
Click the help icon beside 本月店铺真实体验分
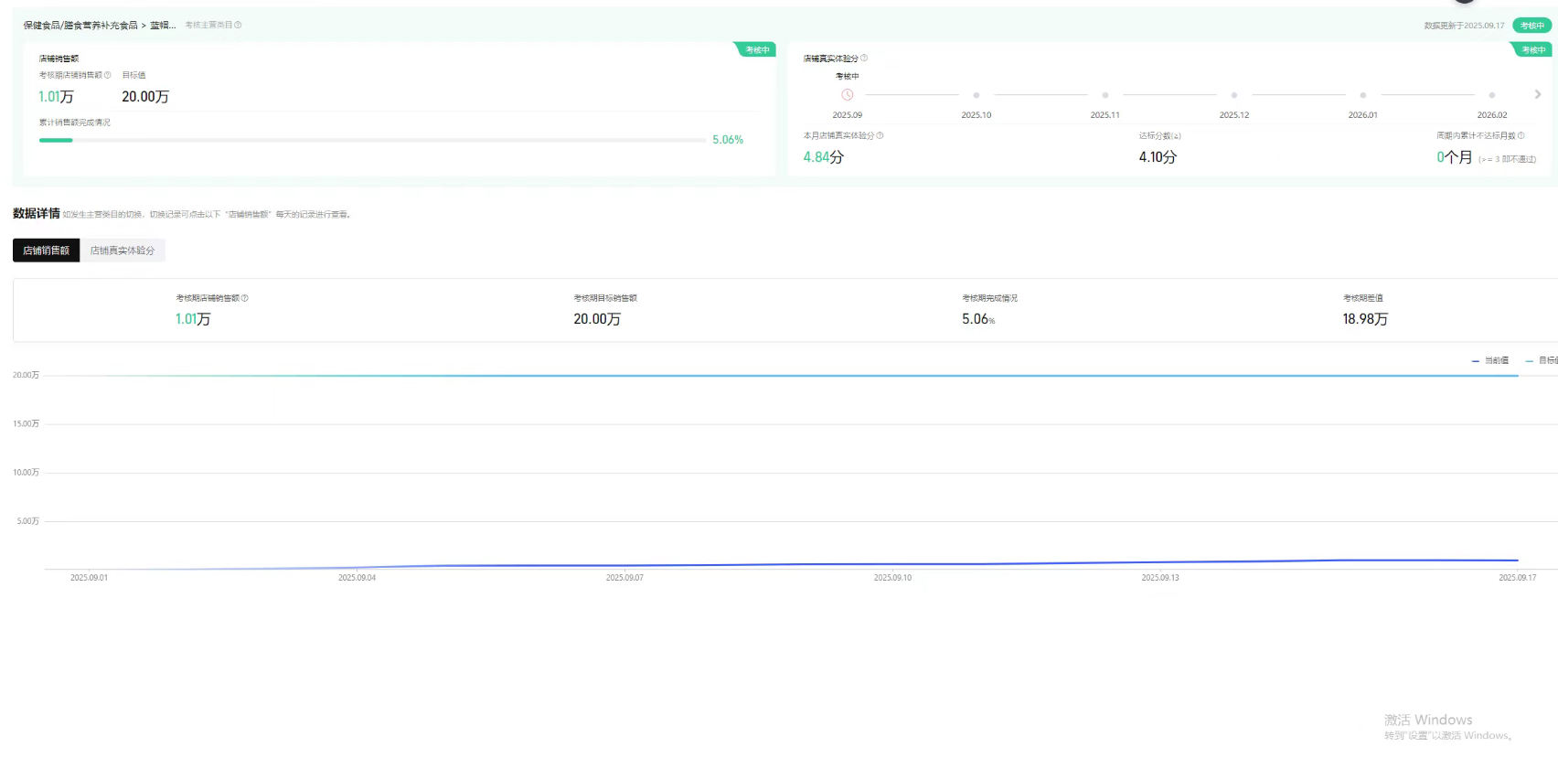(880, 135)
